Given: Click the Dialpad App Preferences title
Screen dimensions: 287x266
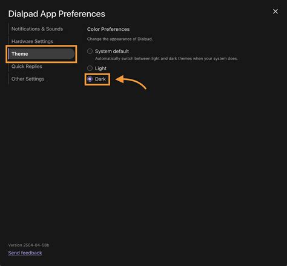Looking at the screenshot, I should pos(56,14).
